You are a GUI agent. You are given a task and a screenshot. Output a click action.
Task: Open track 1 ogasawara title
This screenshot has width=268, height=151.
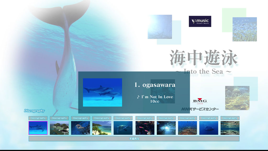click(155, 85)
